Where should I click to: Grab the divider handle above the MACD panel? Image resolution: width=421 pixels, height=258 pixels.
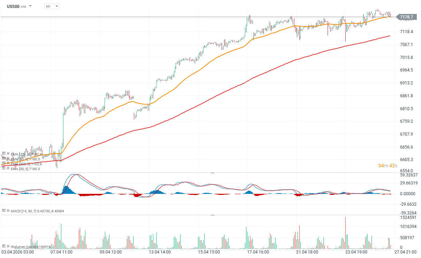coord(213,173)
